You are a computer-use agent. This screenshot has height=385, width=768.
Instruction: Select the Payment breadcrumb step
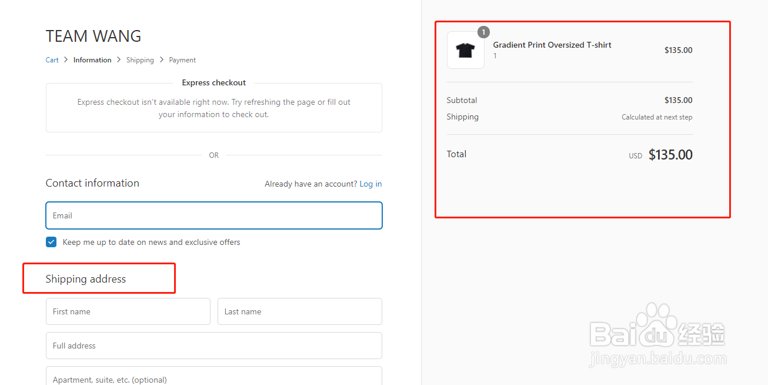tap(182, 60)
